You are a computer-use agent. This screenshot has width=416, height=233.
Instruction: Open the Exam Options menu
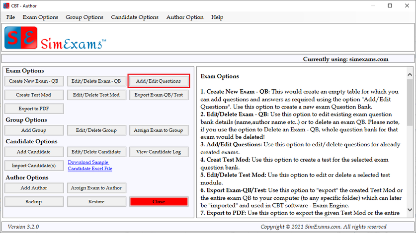point(40,17)
